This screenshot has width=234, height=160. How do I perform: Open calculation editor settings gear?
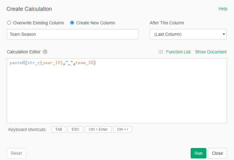coord(45,52)
